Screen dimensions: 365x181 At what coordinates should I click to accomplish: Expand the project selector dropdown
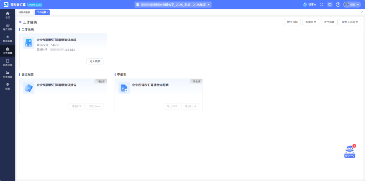coord(209,5)
